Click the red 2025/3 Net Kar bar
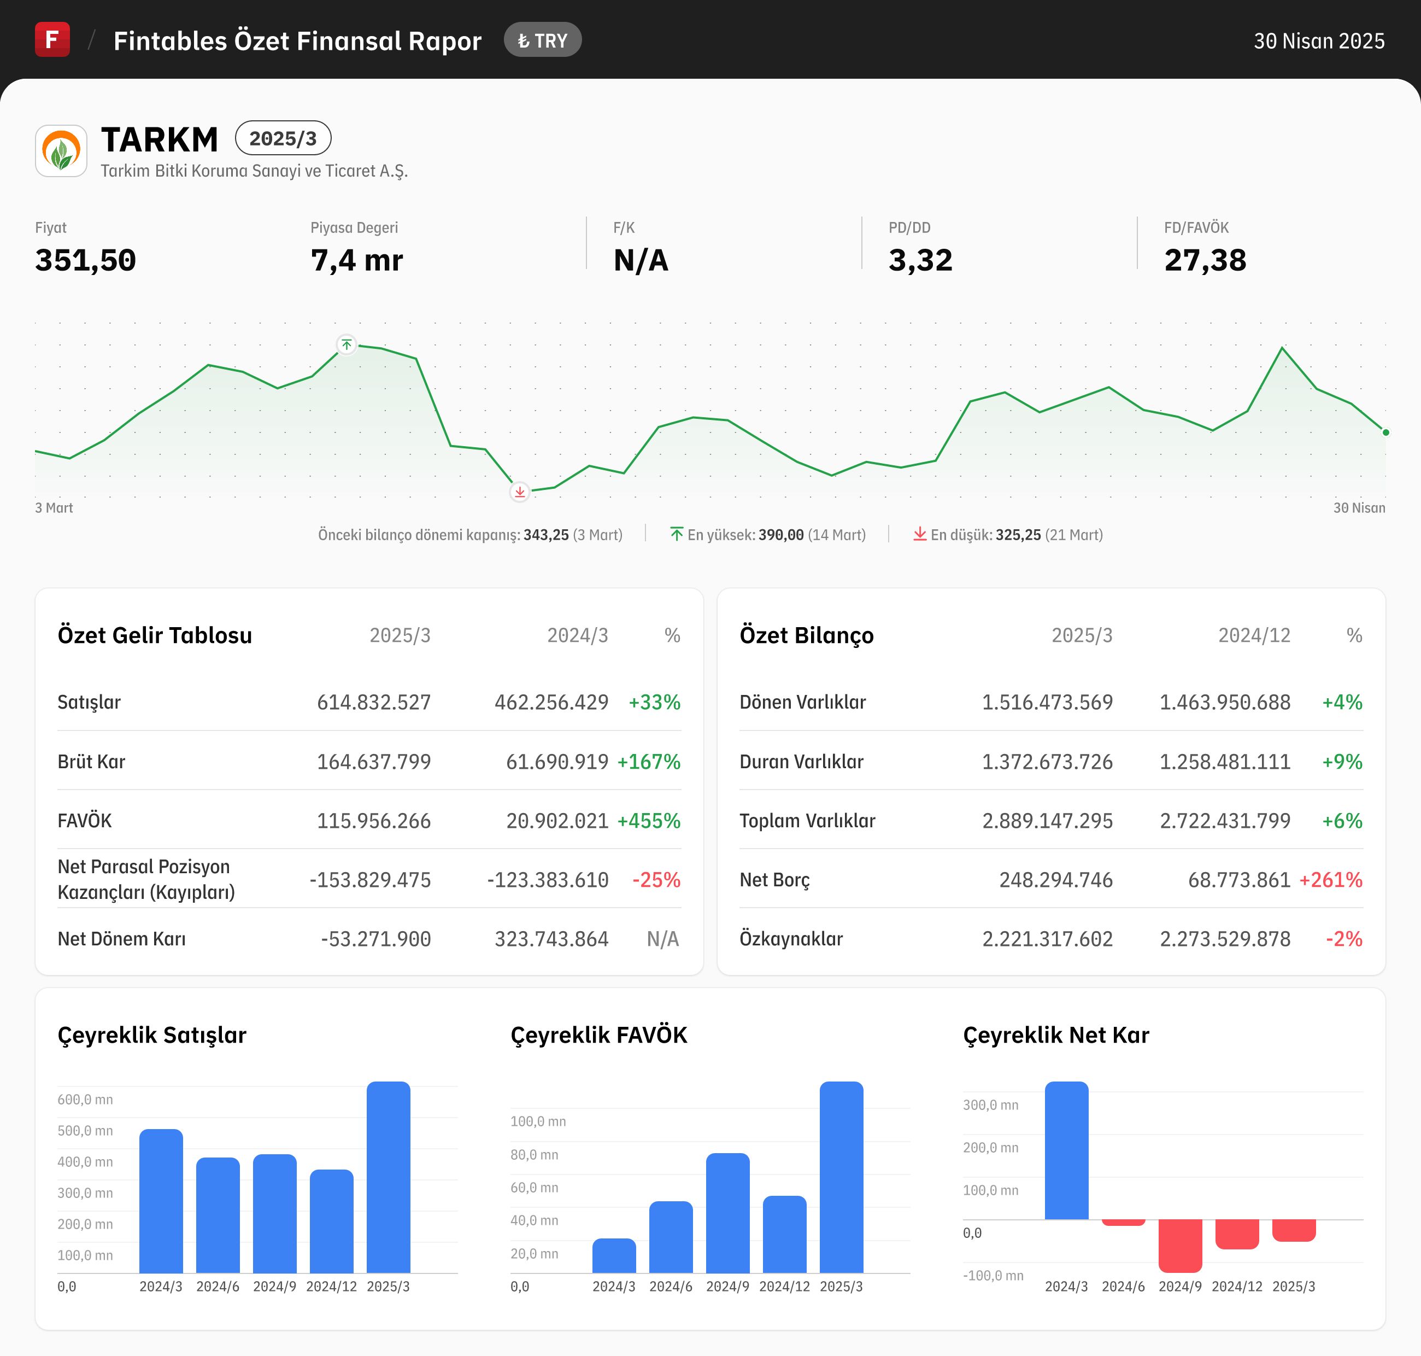This screenshot has height=1356, width=1421. [x=1293, y=1230]
